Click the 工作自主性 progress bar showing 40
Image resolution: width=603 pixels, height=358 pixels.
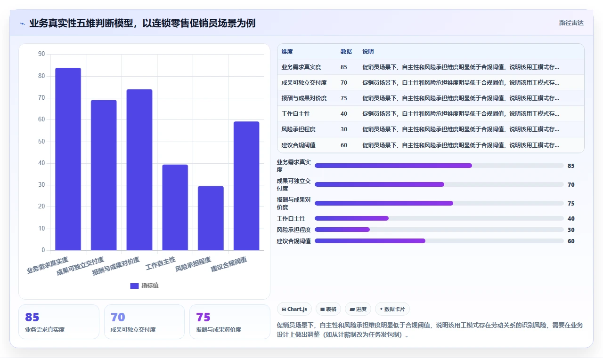coord(439,218)
